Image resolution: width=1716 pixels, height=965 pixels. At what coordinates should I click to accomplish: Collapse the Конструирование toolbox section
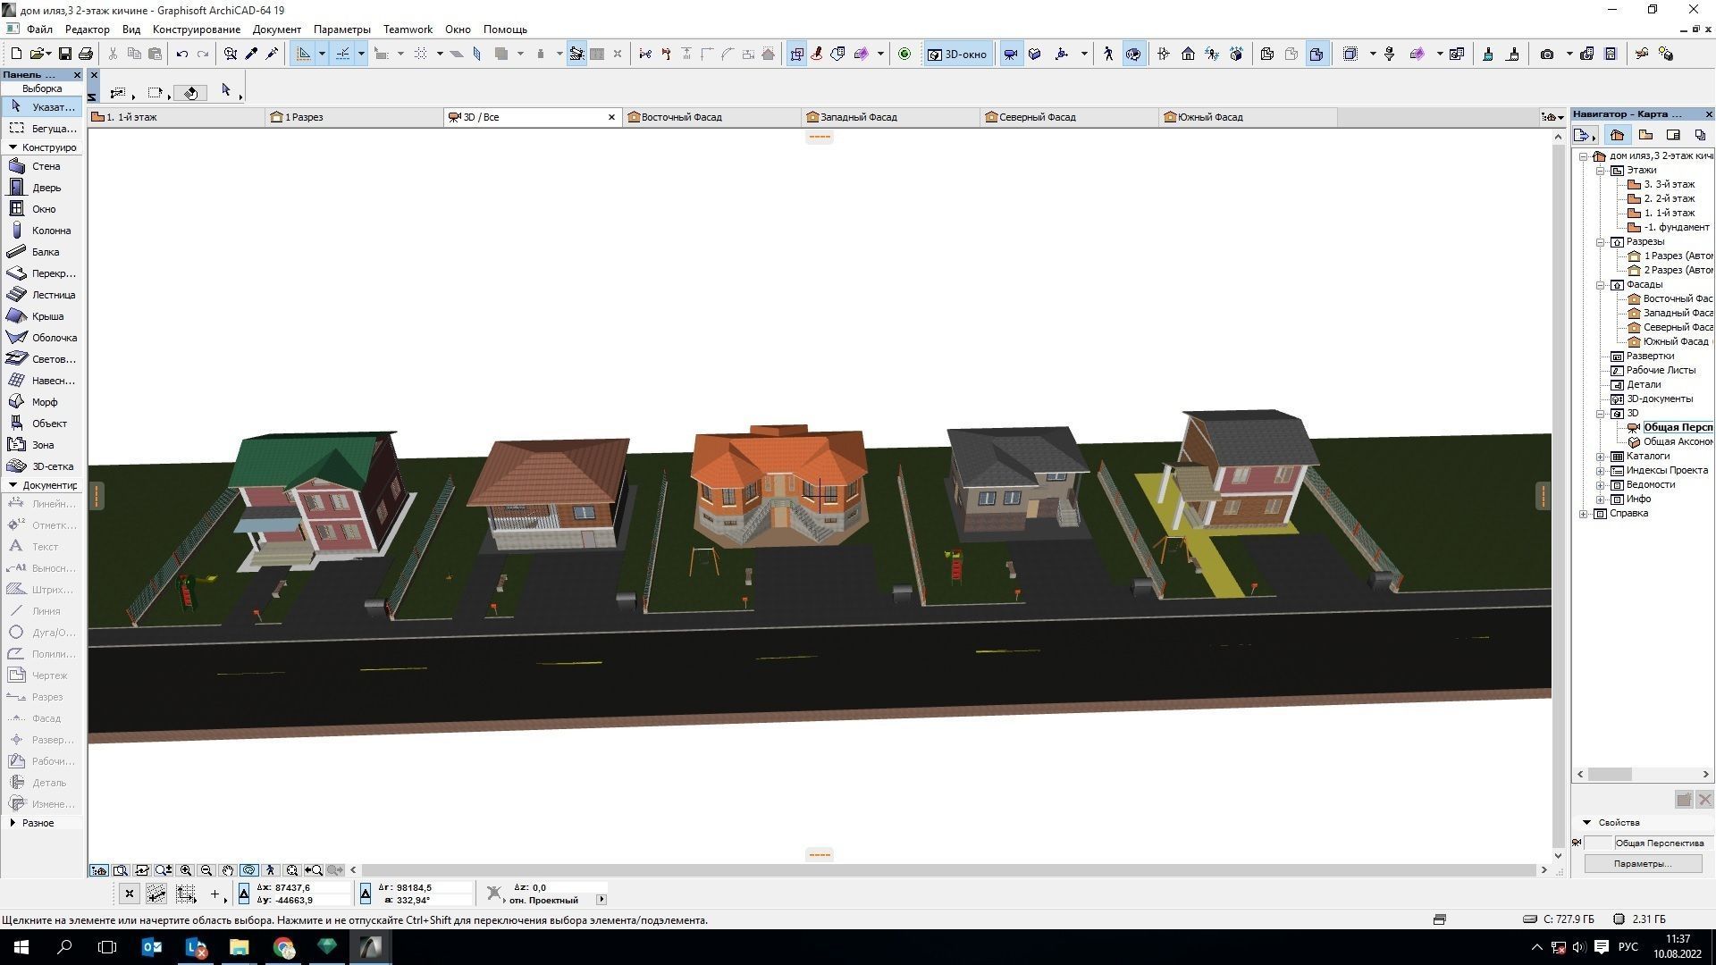coord(13,147)
